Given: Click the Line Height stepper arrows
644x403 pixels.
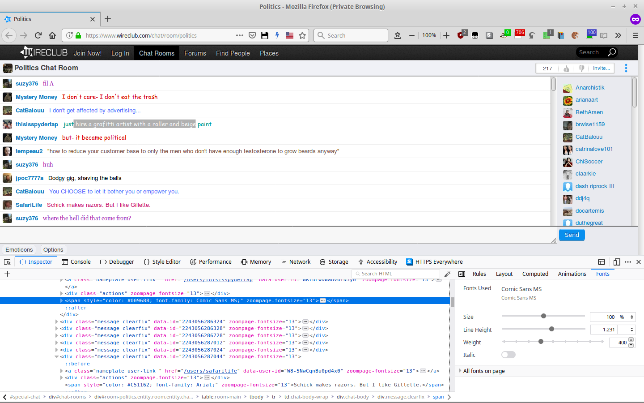Looking at the screenshot, I should click(632, 330).
